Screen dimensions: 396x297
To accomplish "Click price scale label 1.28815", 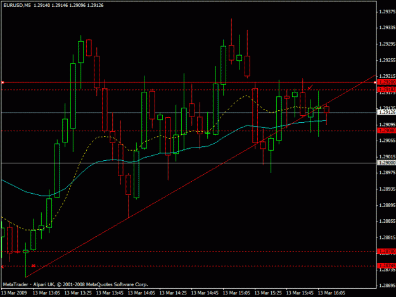I will click(x=387, y=237).
